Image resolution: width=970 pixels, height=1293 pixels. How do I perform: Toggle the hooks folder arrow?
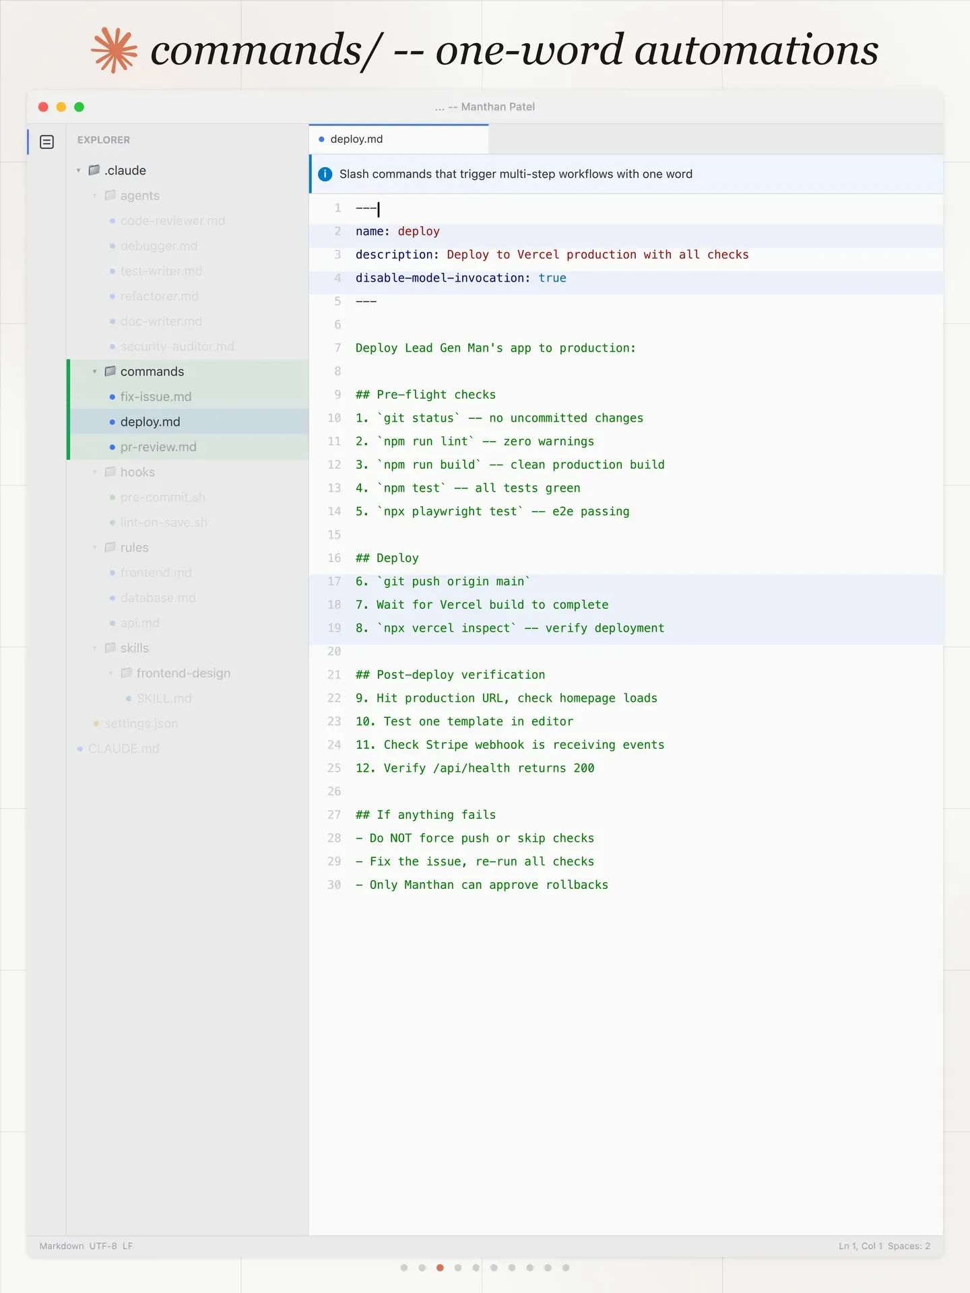[x=95, y=473]
